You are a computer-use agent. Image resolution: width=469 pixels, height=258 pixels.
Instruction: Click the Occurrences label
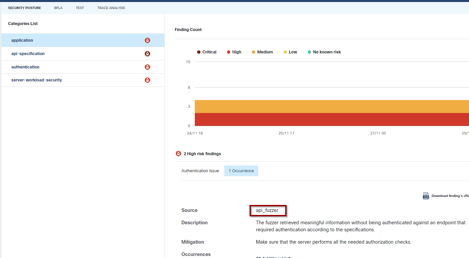point(196,254)
